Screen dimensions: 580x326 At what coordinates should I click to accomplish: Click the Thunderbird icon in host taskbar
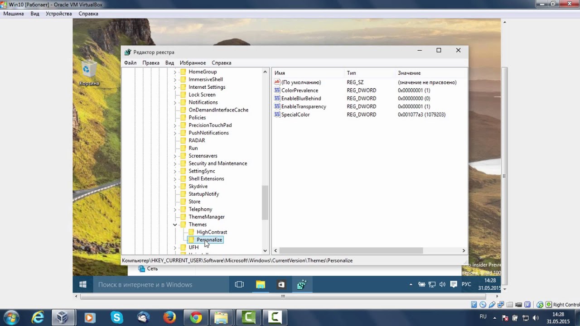[x=143, y=317]
